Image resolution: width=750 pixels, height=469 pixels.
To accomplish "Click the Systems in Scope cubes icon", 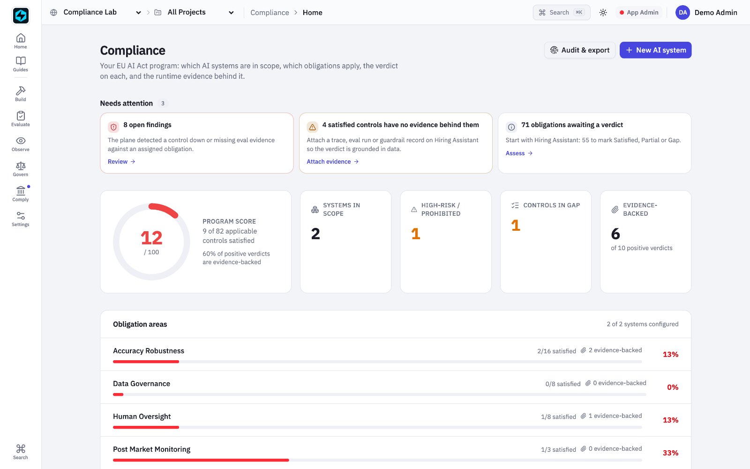I will click(x=315, y=210).
